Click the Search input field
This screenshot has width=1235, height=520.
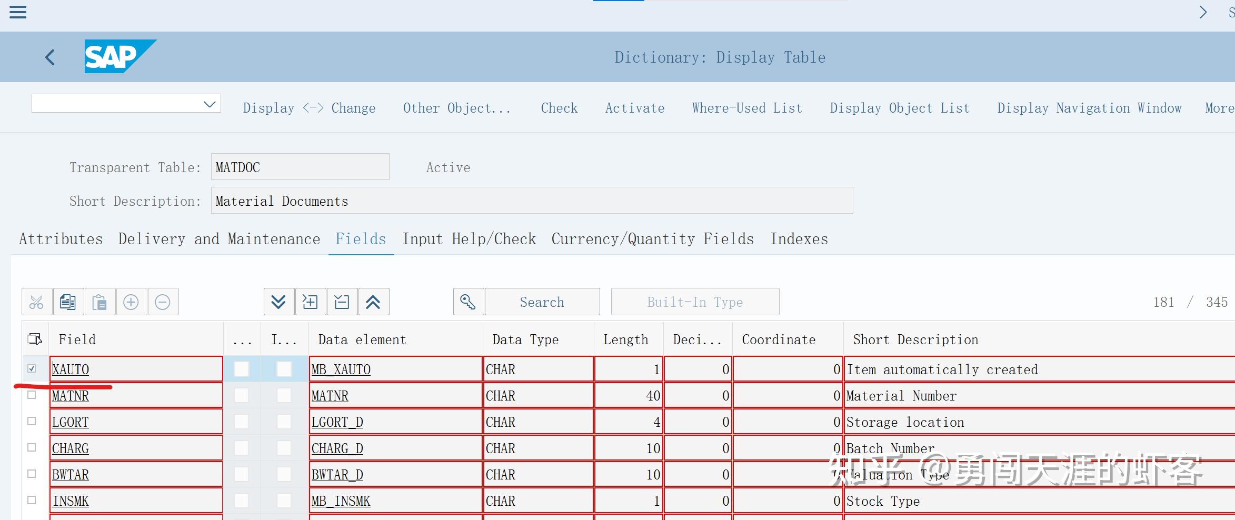(x=542, y=302)
